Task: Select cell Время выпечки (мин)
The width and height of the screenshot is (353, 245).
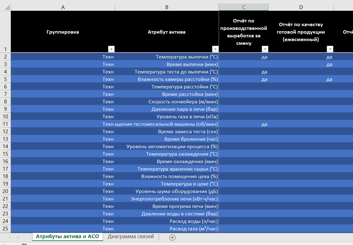Action: pos(167,64)
